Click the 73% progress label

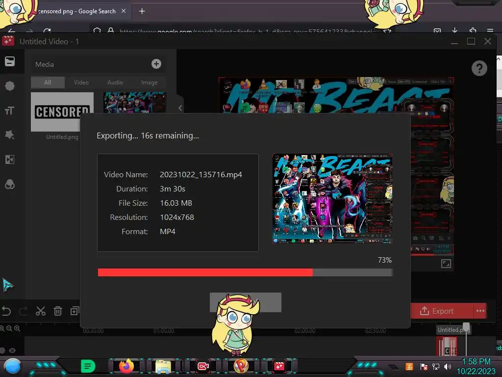[384, 260]
